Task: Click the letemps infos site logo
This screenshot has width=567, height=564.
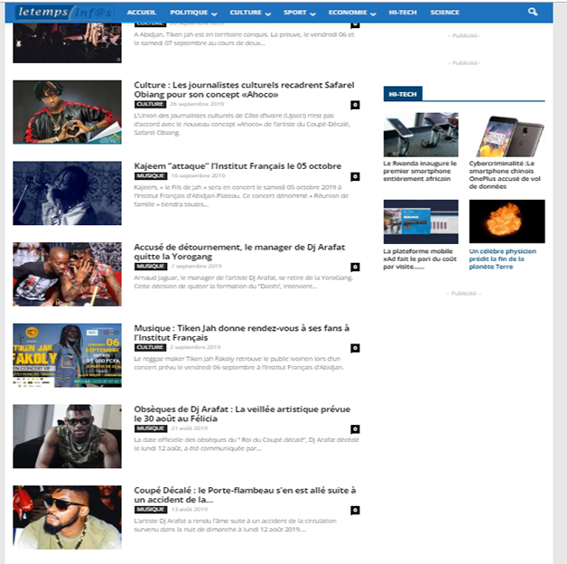Action: (63, 13)
